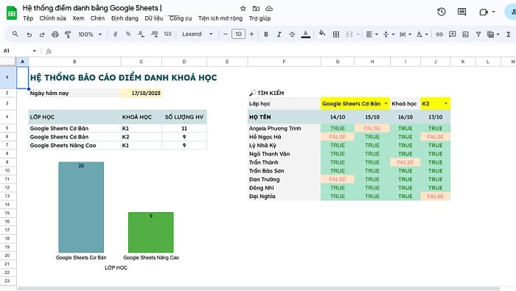Star this spreadsheet
The image size is (516, 291).
tap(243, 9)
